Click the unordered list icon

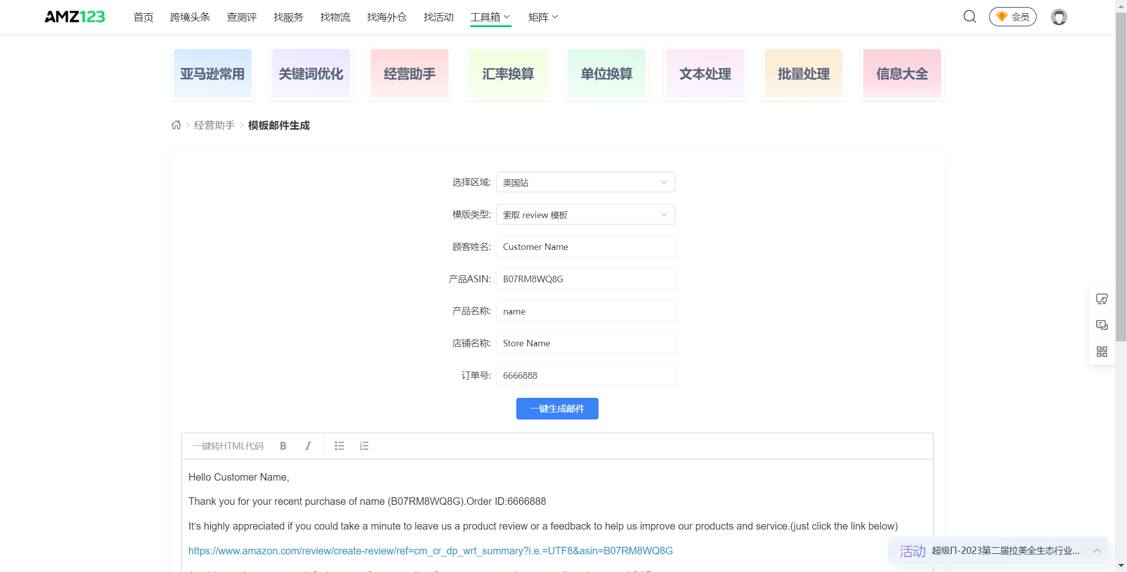pos(339,446)
